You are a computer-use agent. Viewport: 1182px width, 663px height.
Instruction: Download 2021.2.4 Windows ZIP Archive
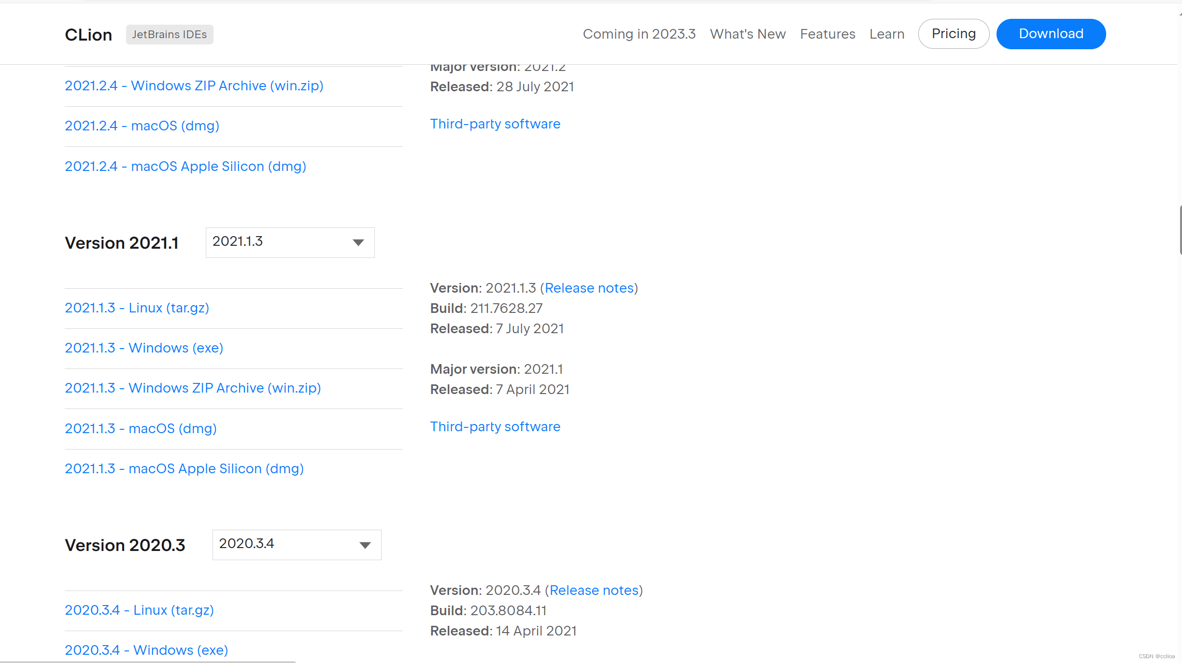(x=194, y=85)
